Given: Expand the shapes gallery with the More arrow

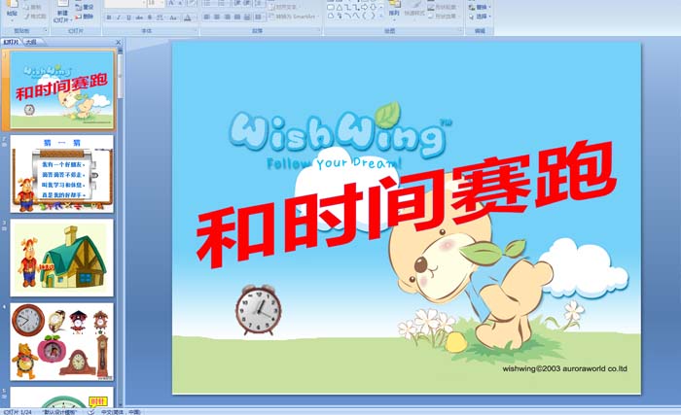Looking at the screenshot, I should click(x=381, y=17).
